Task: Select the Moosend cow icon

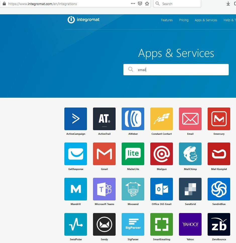Action: 133,189
